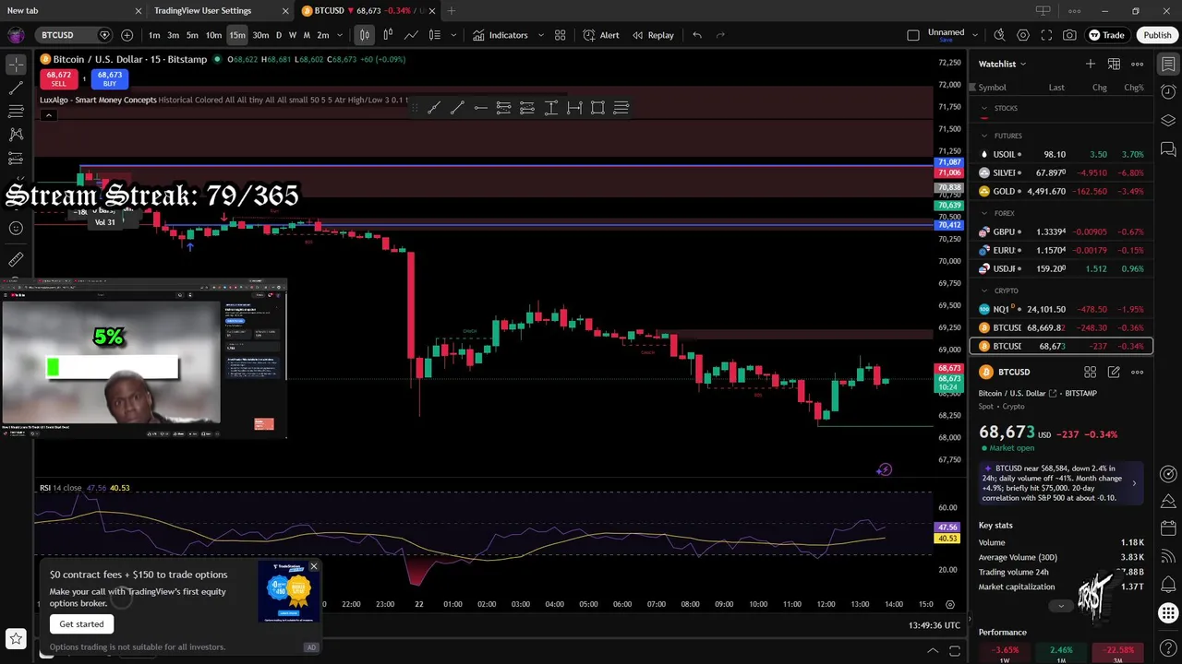Image resolution: width=1182 pixels, height=664 pixels.
Task: Select NQ1 row in the watchlist
Action: pyautogui.click(x=1061, y=309)
